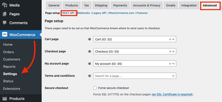Click the Force secure checkout label
This screenshot has width=222, height=102.
(x=113, y=88)
